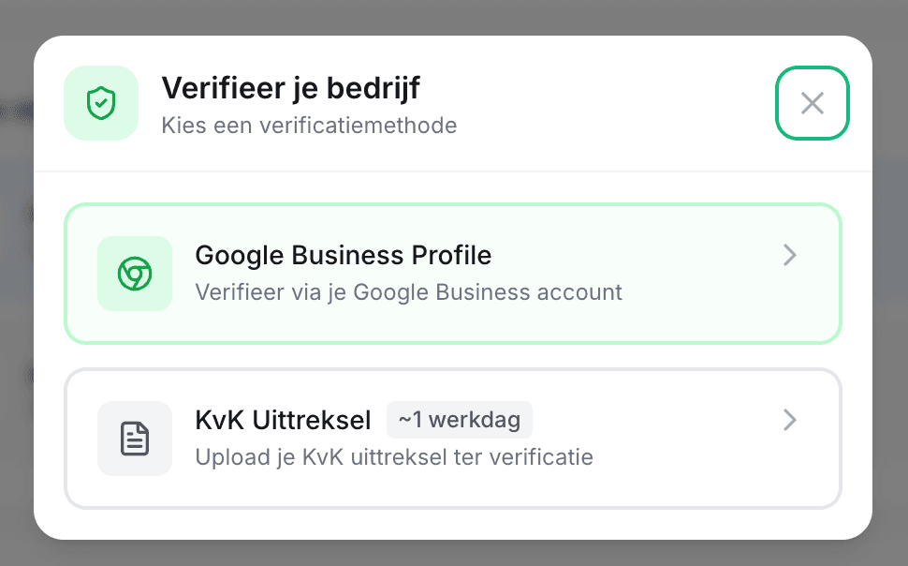Click the shield with checkmark in dialog header

coord(100,102)
